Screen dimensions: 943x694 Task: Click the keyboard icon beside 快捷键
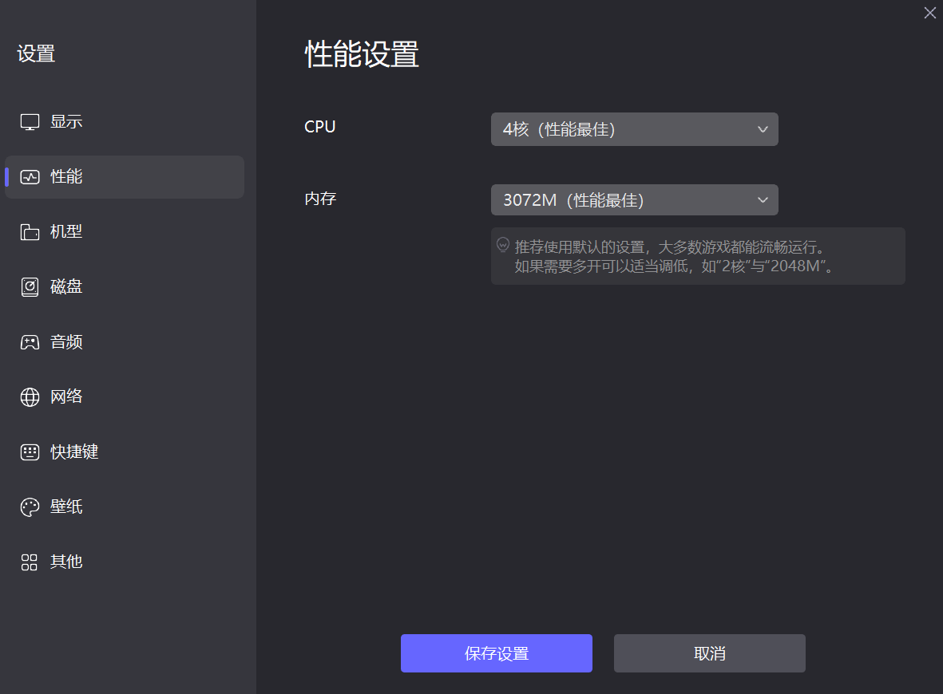click(x=30, y=451)
